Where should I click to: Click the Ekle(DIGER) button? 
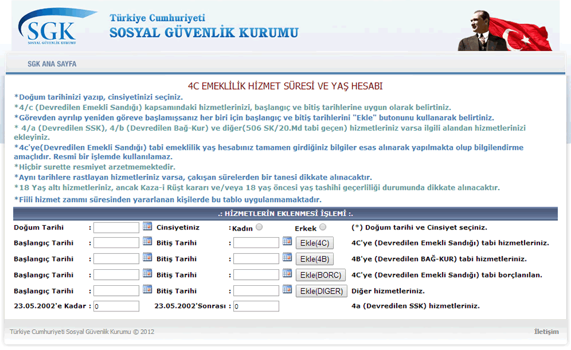[x=322, y=291]
